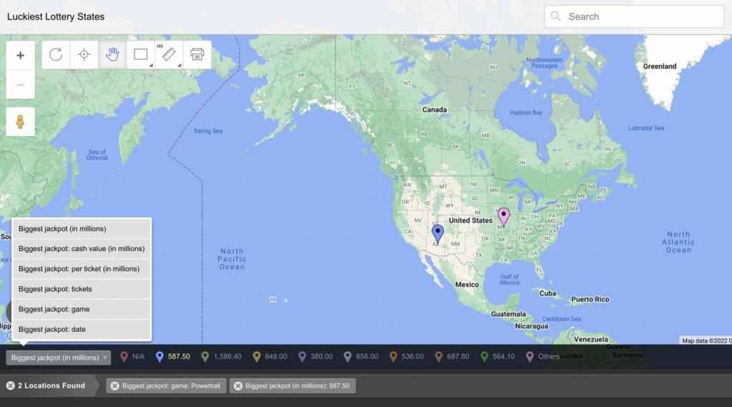
Task: Click the Mexico map label
Action: (x=467, y=284)
